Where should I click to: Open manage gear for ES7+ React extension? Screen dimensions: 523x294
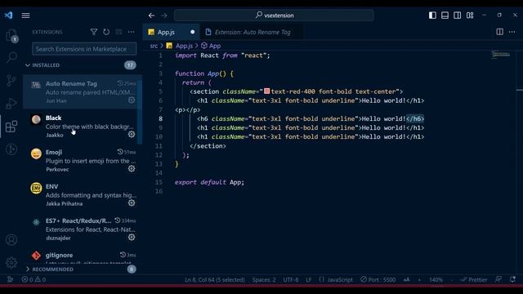[x=132, y=238]
